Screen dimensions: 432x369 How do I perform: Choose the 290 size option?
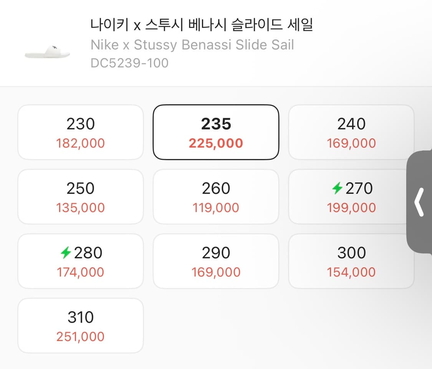[x=216, y=261]
